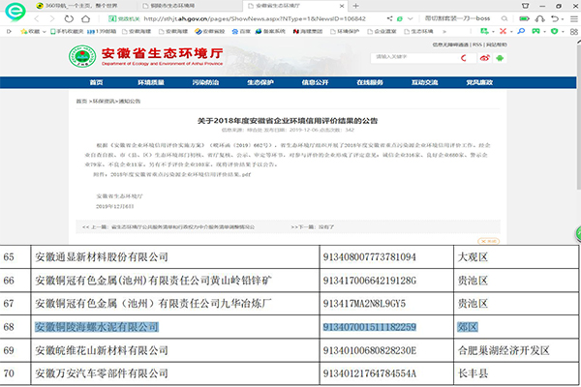
Task: Click the green shield security icon
Action: (554, 31)
